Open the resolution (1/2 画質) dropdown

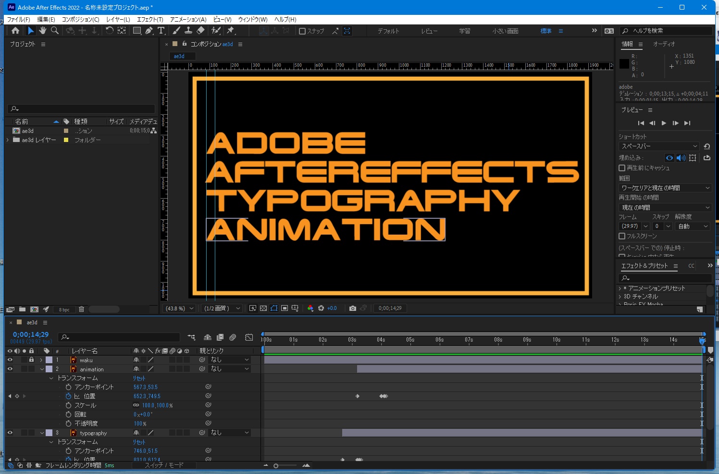pos(222,308)
